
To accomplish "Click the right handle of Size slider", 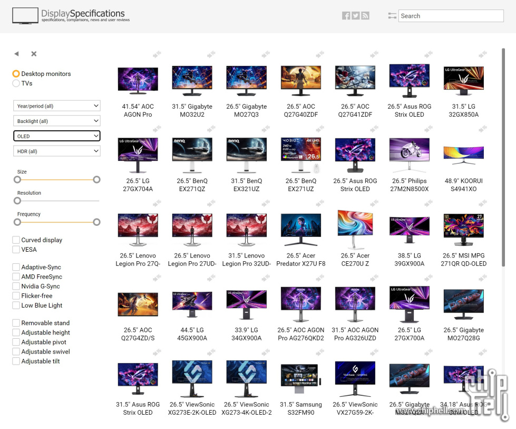I will (x=96, y=179).
